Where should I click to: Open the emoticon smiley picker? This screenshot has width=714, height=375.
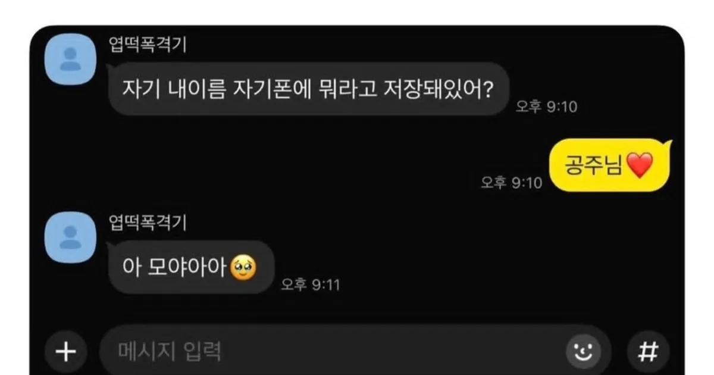583,351
